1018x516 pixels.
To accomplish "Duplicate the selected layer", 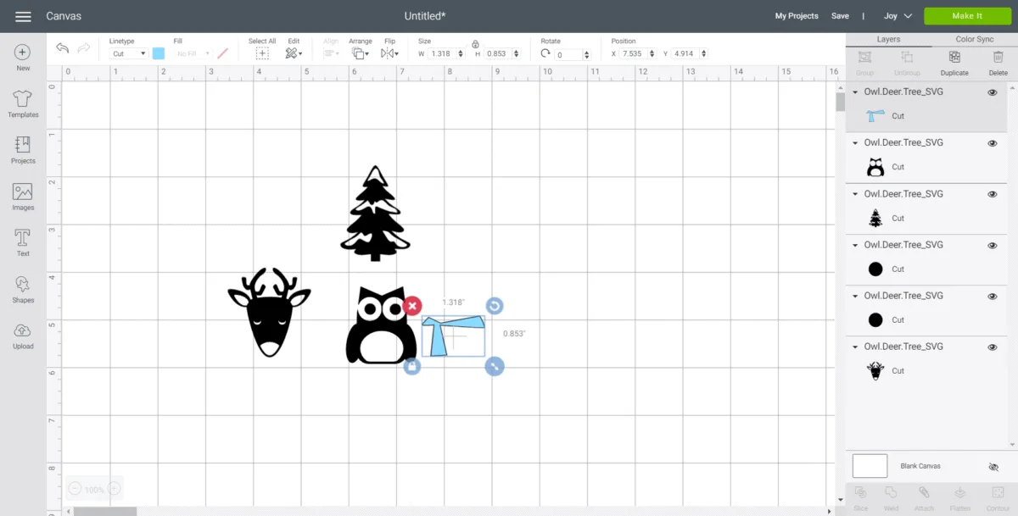I will tap(954, 61).
